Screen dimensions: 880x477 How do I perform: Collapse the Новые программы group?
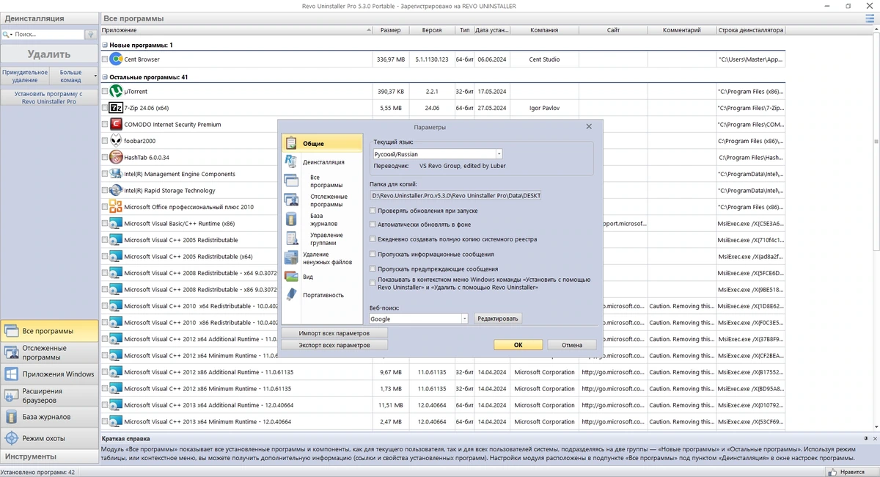point(105,45)
